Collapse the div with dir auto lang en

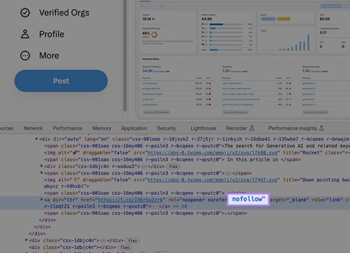[36, 139]
